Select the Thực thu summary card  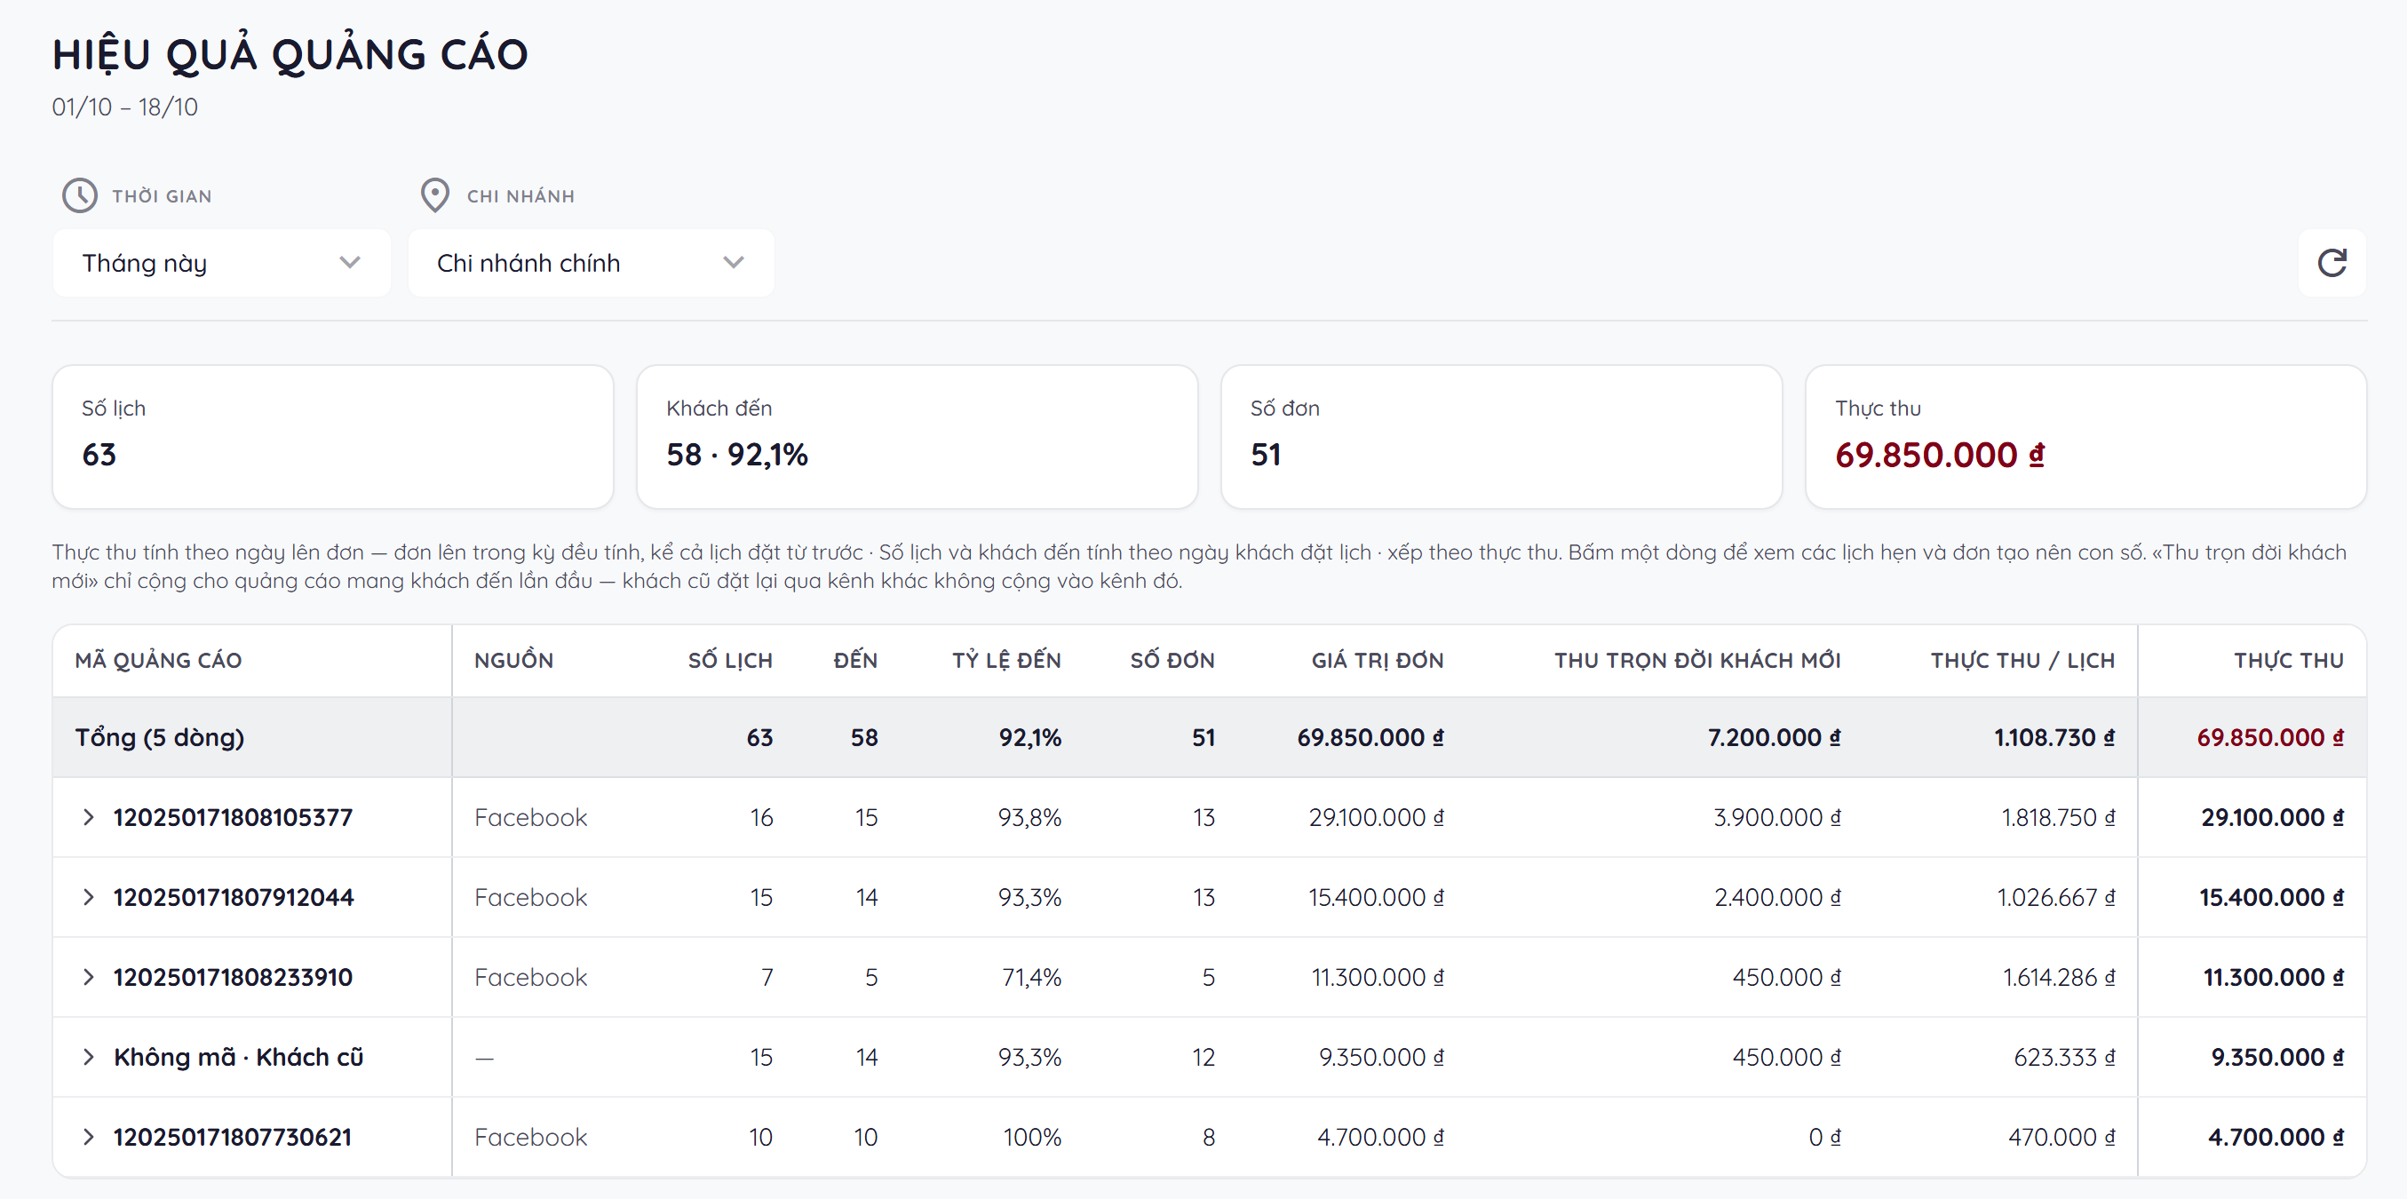point(2085,436)
